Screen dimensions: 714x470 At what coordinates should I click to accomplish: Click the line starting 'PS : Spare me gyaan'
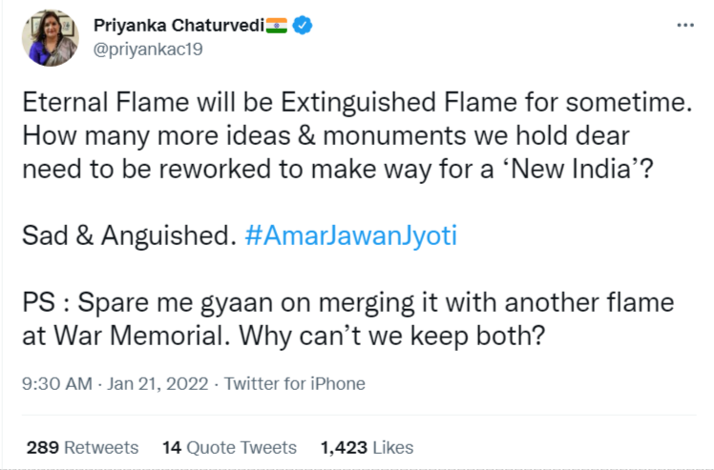(x=347, y=303)
